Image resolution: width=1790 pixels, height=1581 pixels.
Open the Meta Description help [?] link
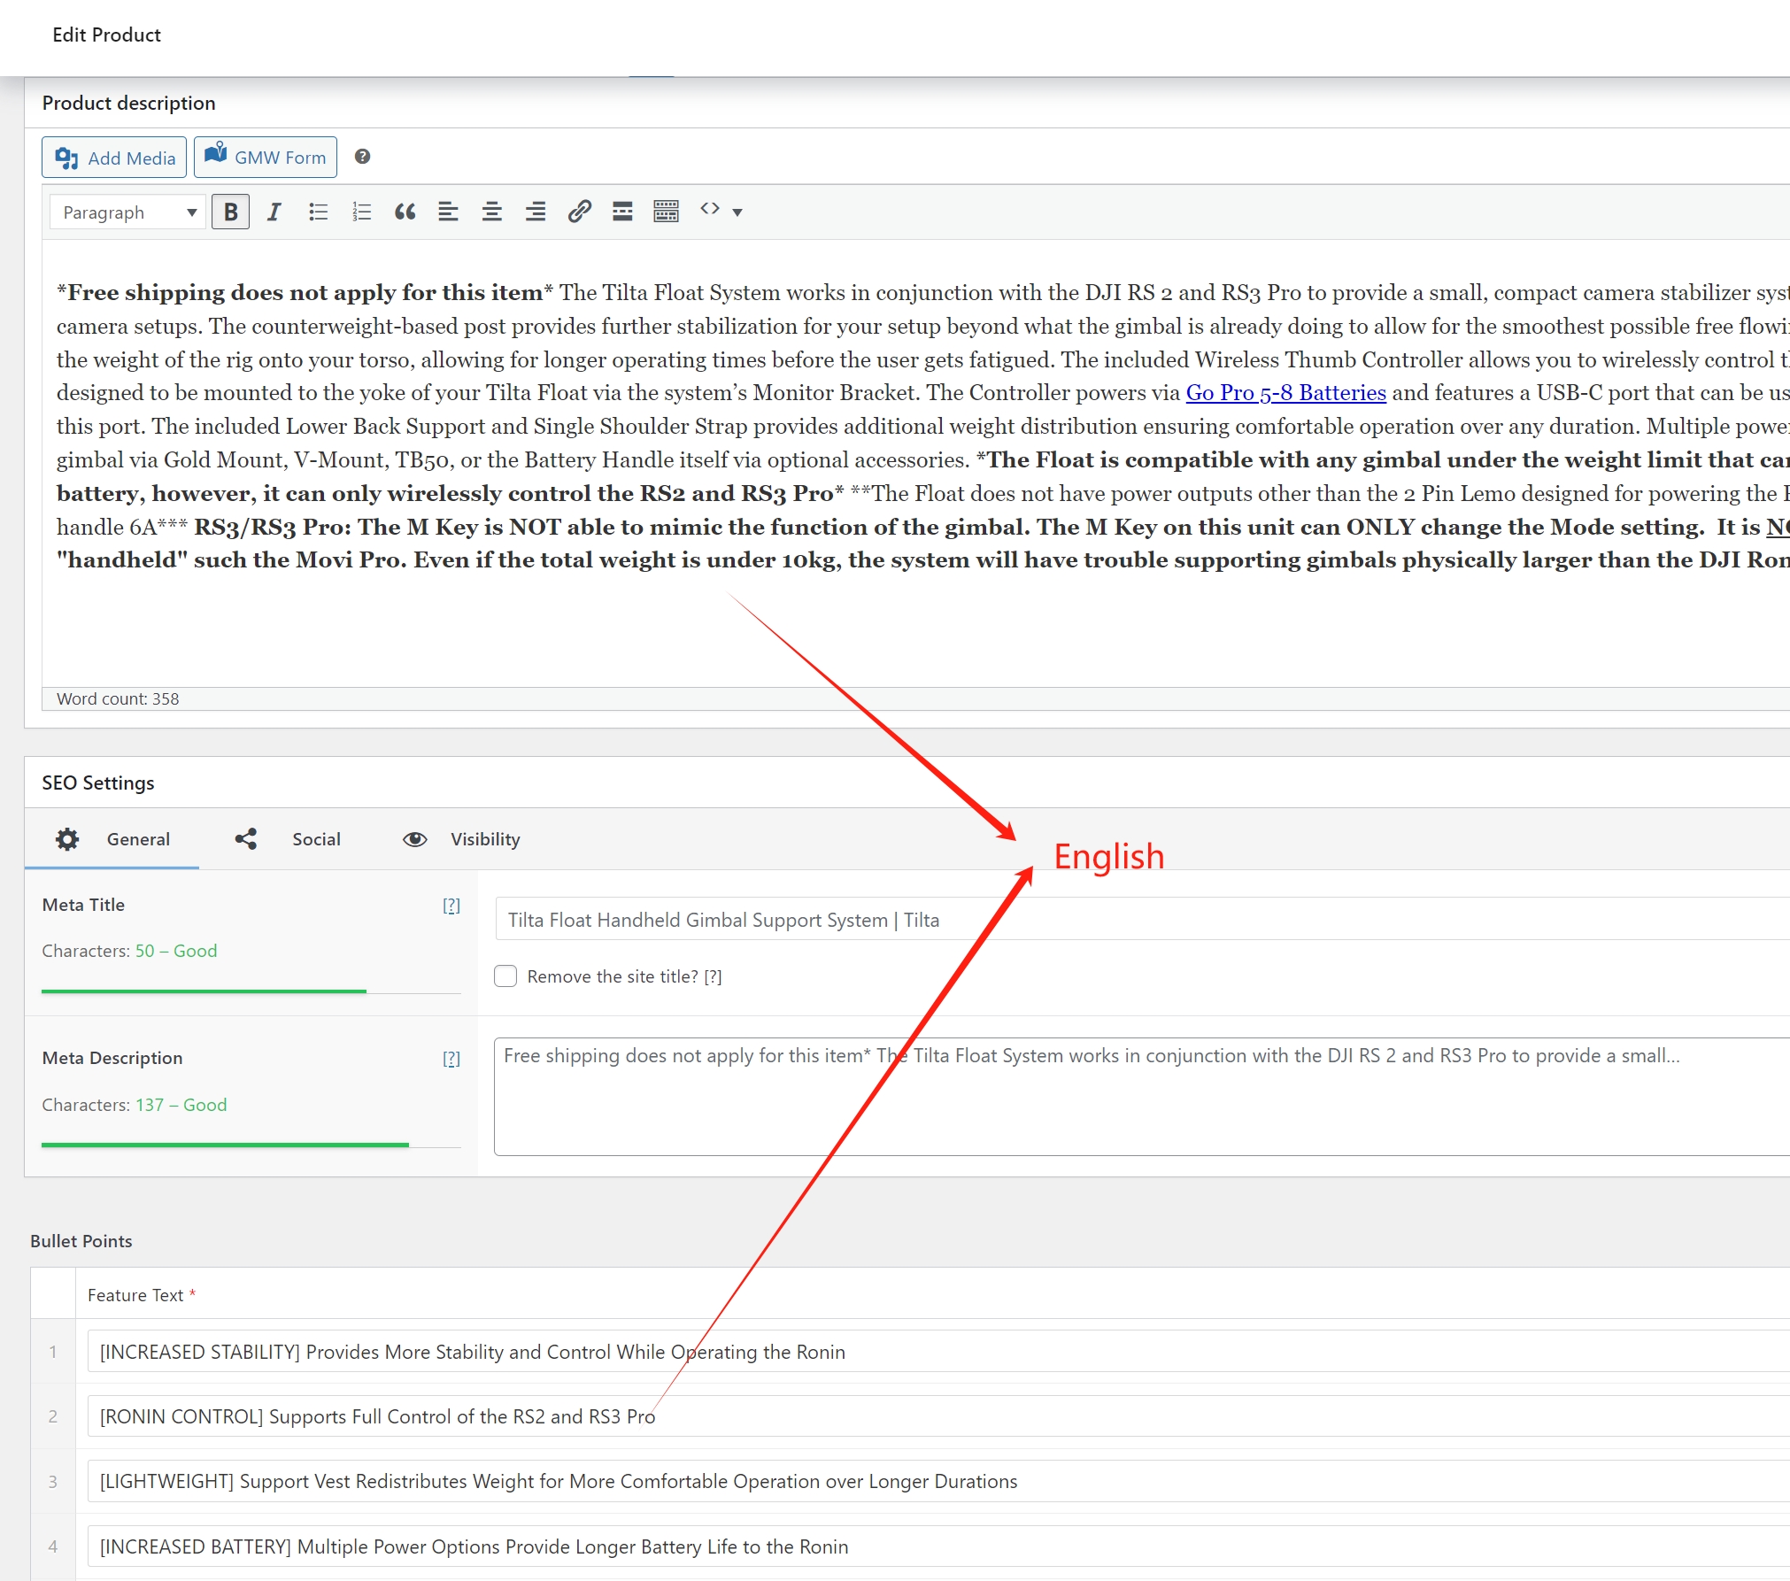[x=451, y=1059]
